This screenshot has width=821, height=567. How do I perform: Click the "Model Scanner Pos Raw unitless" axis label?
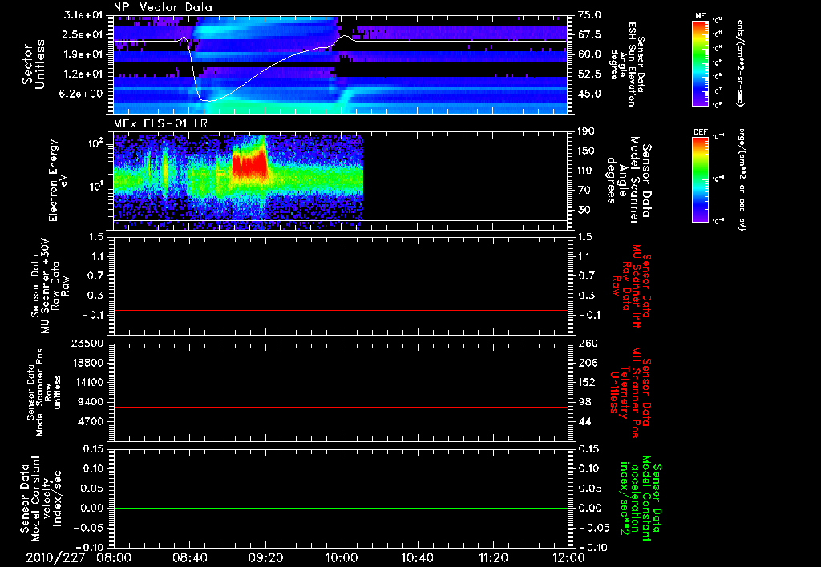[45, 392]
